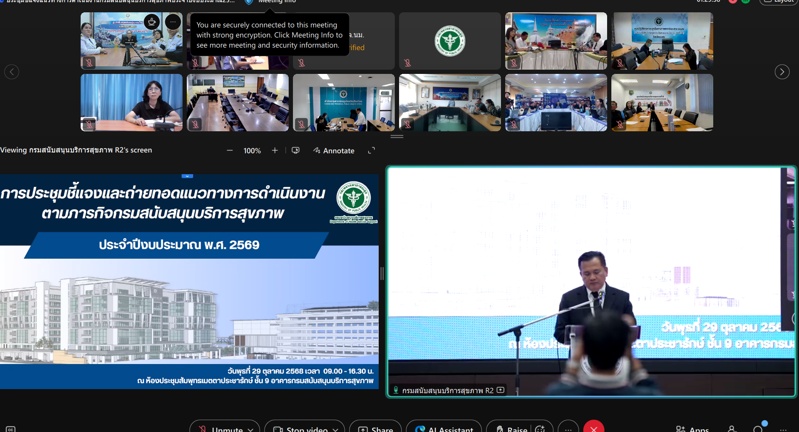Image resolution: width=799 pixels, height=432 pixels.
Task: Expand the Unmute audio options arrow
Action: 251,429
